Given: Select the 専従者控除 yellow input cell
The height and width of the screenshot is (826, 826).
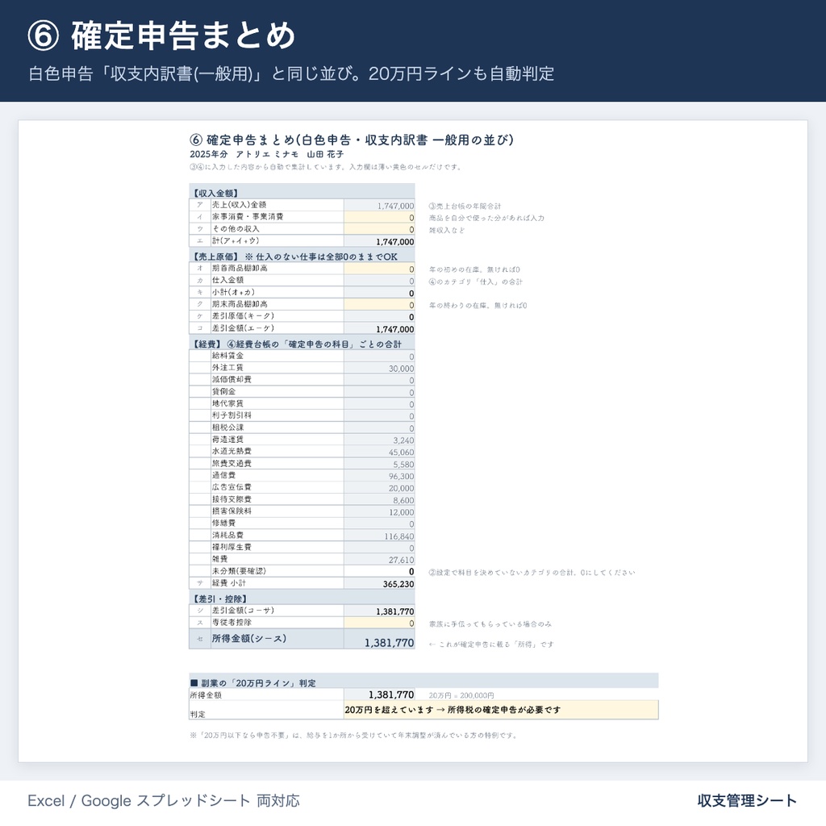Looking at the screenshot, I should pyautogui.click(x=379, y=623).
